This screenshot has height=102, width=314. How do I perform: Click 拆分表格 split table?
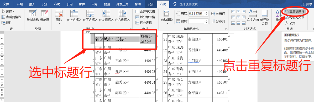point(144,23)
